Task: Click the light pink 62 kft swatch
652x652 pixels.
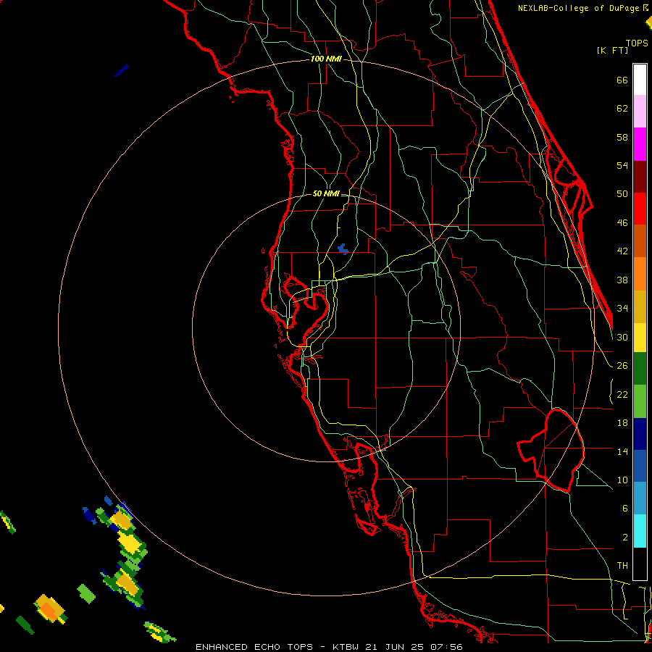Action: (640, 112)
